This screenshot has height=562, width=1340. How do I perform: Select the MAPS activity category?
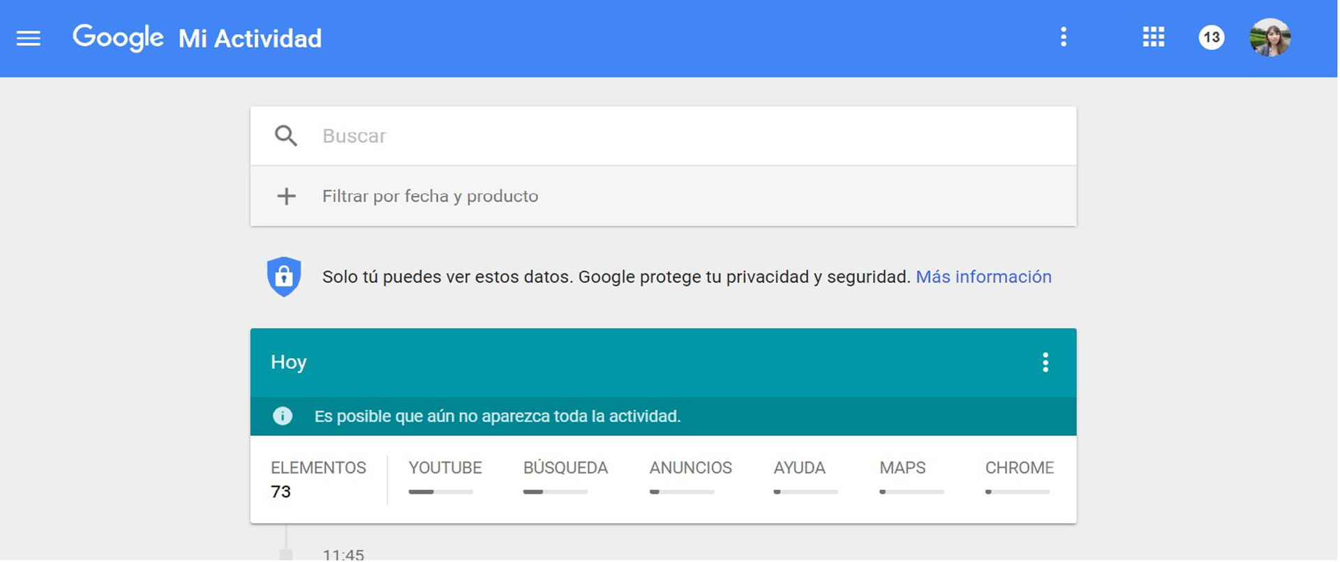pyautogui.click(x=902, y=468)
